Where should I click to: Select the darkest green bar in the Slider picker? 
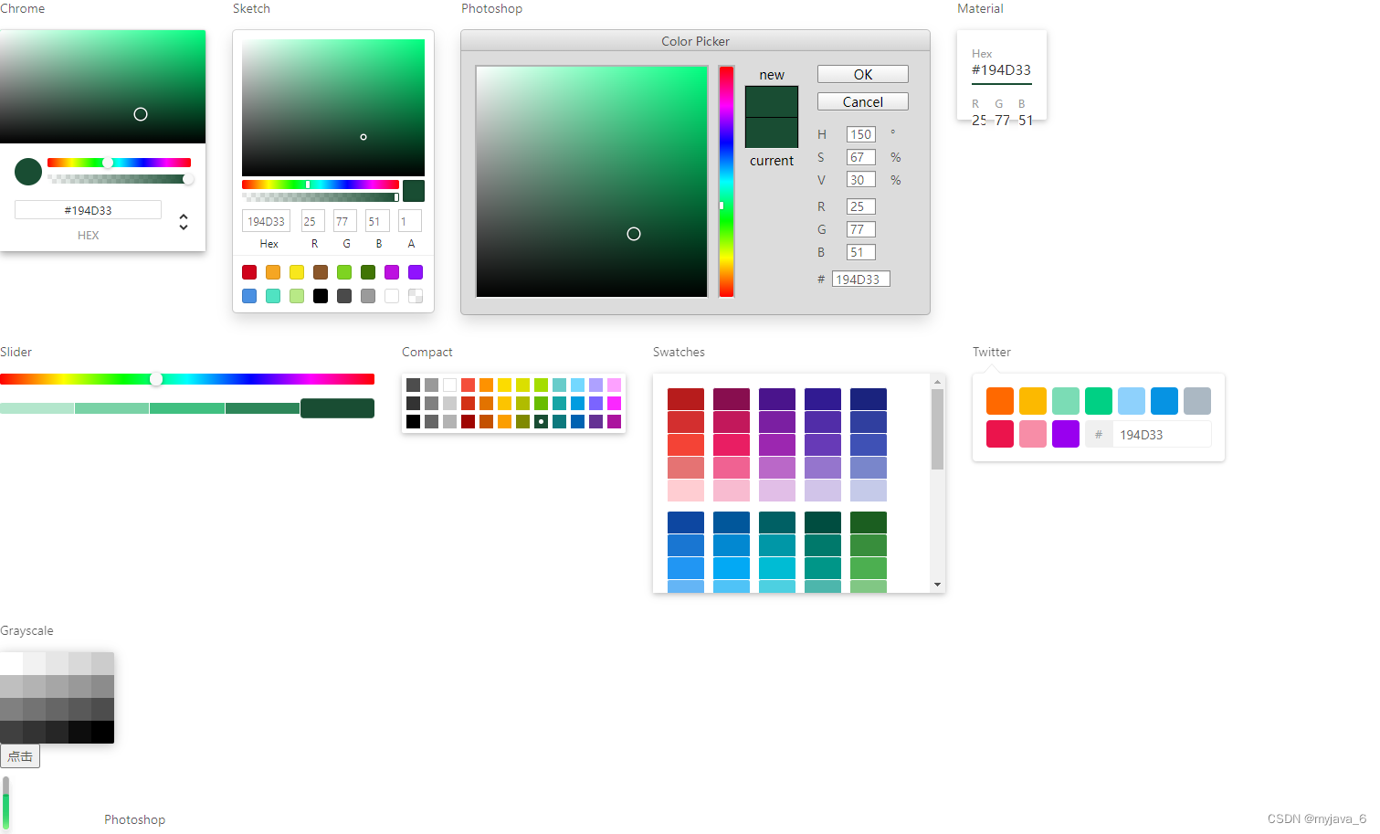(x=337, y=407)
